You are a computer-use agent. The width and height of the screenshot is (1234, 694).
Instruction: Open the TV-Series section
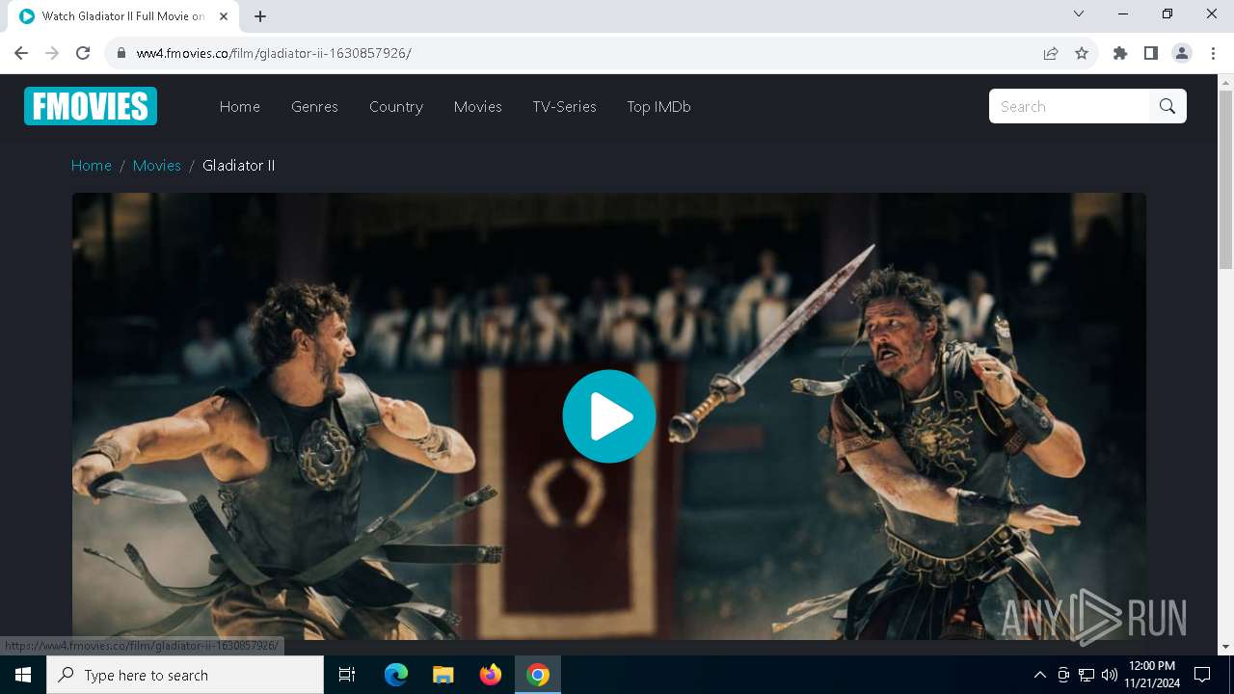pos(565,107)
